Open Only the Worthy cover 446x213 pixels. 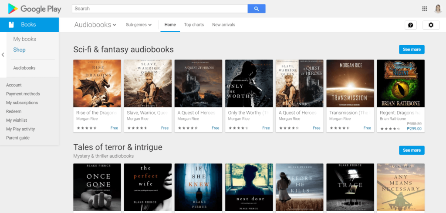(249, 83)
